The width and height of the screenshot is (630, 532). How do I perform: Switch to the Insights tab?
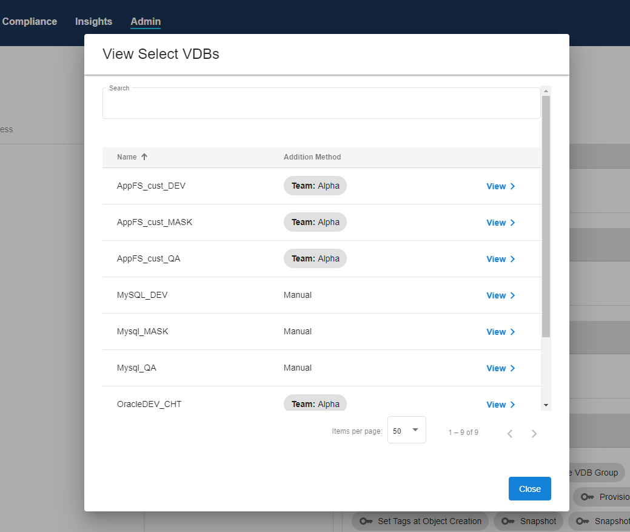click(93, 22)
